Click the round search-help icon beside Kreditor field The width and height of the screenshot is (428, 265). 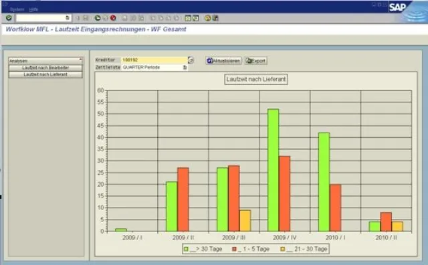click(191, 60)
